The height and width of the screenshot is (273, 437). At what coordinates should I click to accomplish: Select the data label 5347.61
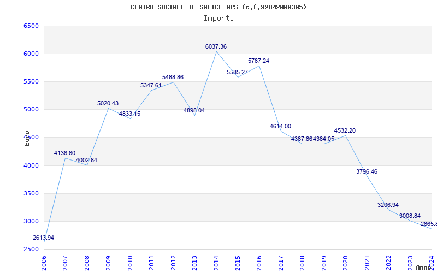pyautogui.click(x=151, y=86)
